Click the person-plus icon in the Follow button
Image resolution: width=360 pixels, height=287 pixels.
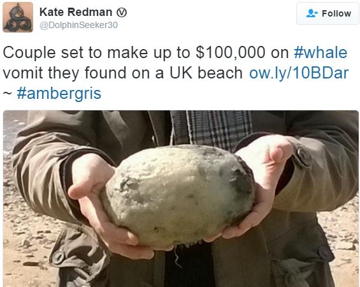point(312,13)
